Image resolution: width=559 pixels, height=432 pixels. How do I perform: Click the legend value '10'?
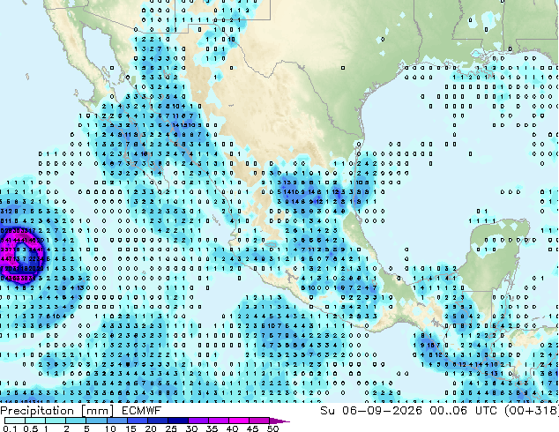click(x=110, y=428)
